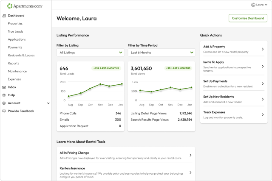This screenshot has width=272, height=181.
Task: Open the Inbox menu item
Action: [12, 87]
